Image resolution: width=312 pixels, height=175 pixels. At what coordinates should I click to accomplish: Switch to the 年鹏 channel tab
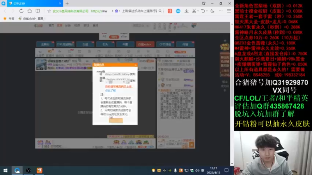(x=125, y=44)
